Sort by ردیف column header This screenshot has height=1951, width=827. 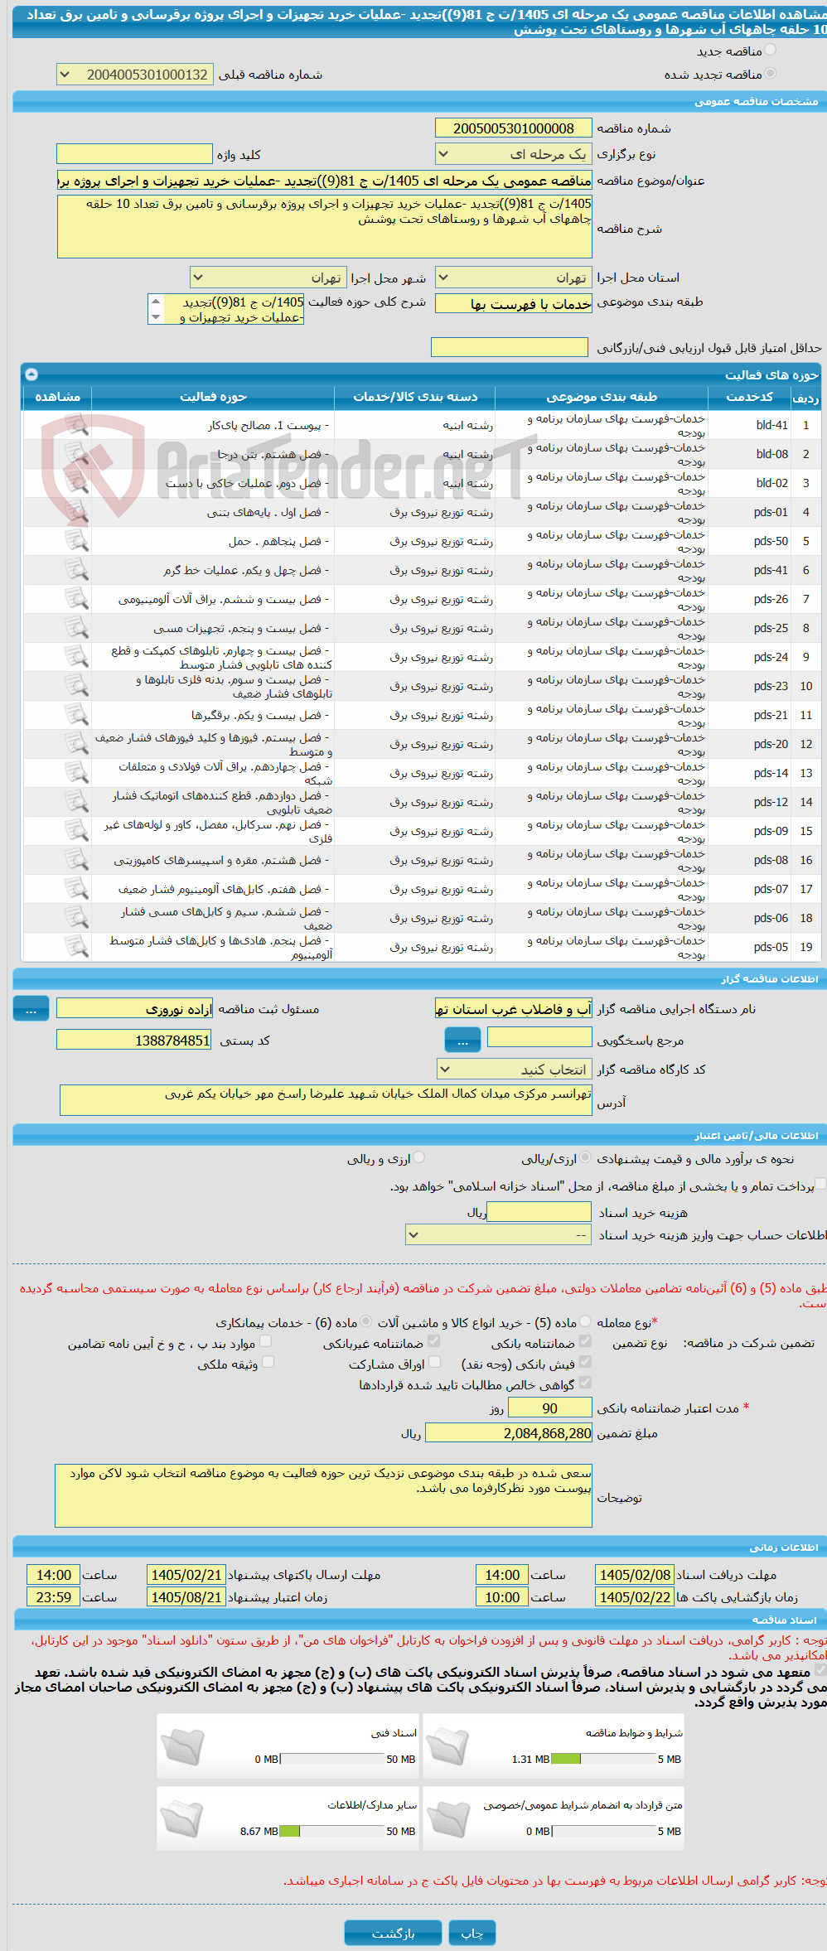pos(805,398)
